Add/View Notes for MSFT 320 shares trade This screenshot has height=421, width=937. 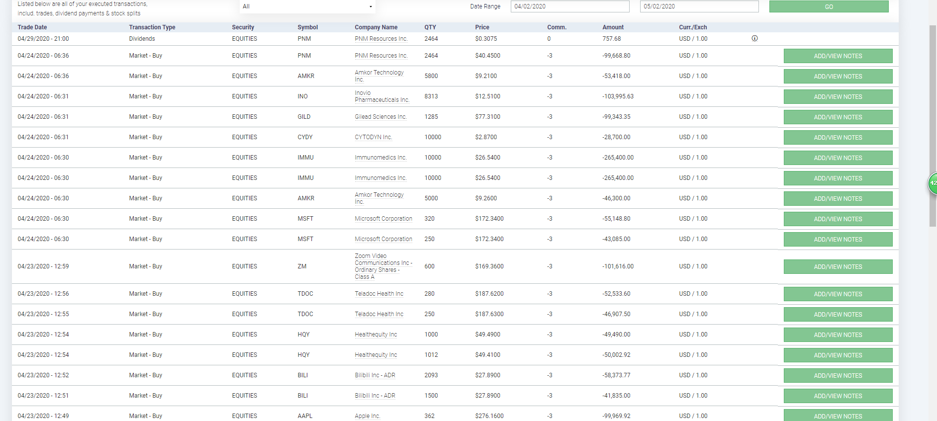tap(838, 219)
